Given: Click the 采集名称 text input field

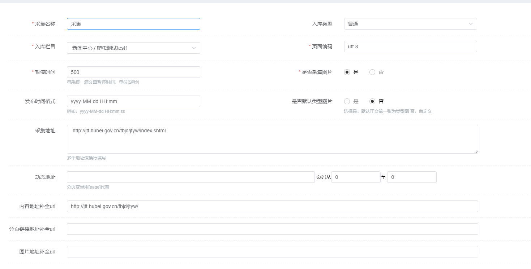Looking at the screenshot, I should click(133, 24).
